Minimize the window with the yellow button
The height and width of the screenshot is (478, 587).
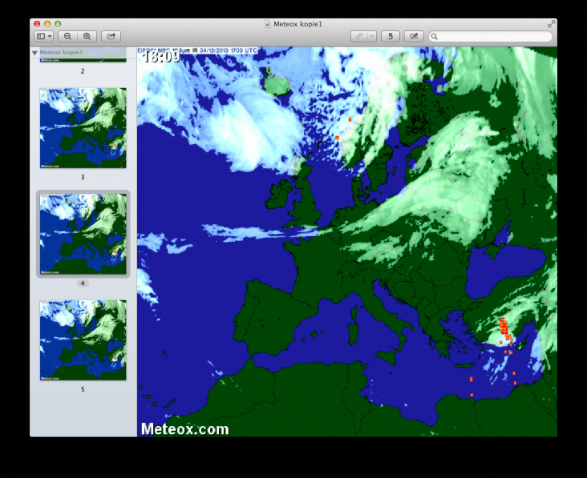47,24
